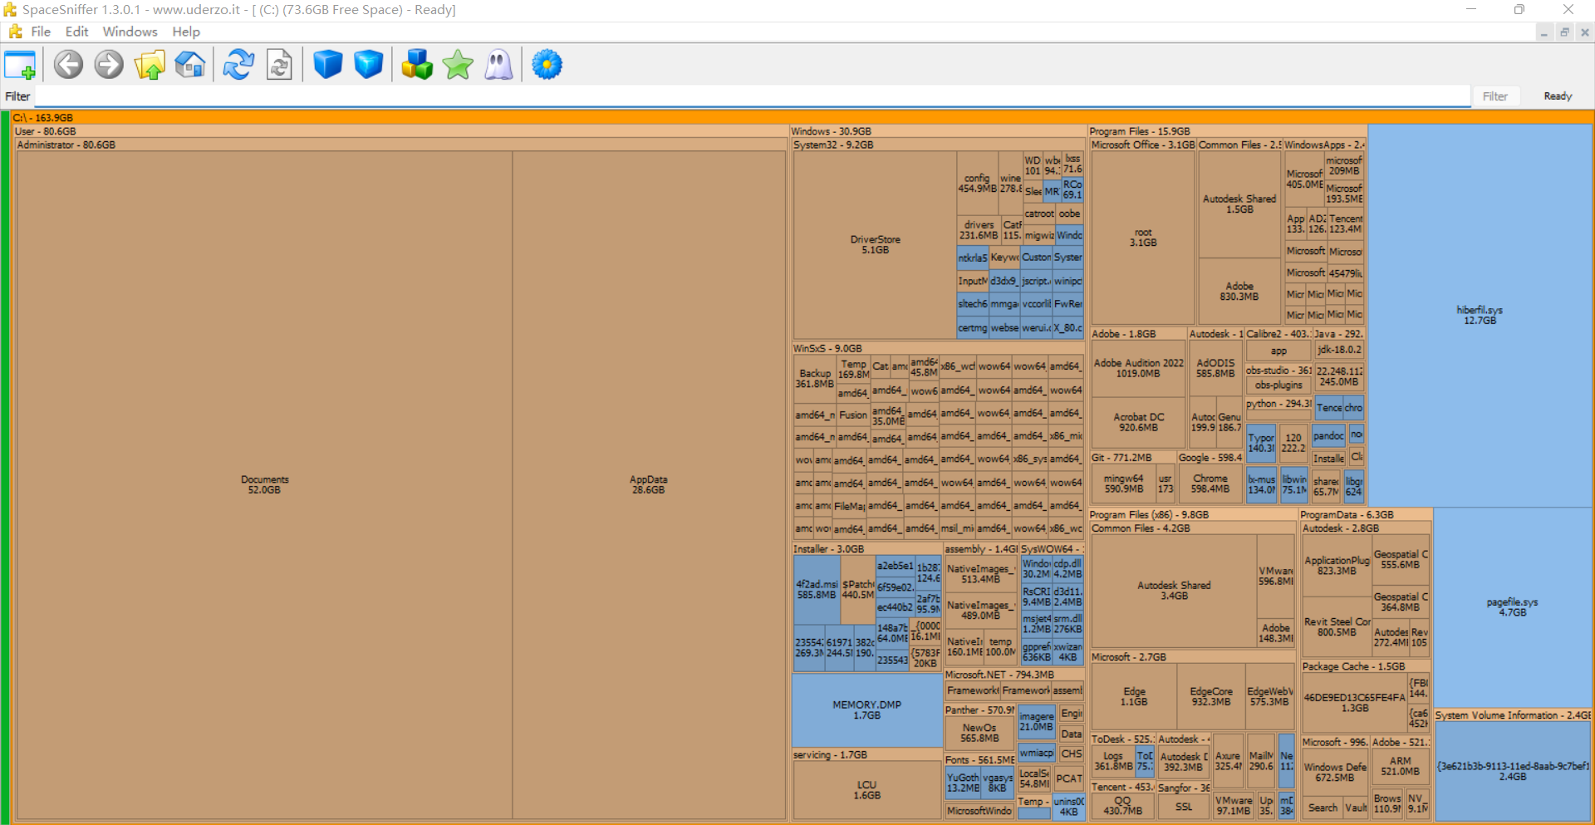Rescan the current view using page refresh icon
This screenshot has height=825, width=1595.
(x=279, y=65)
